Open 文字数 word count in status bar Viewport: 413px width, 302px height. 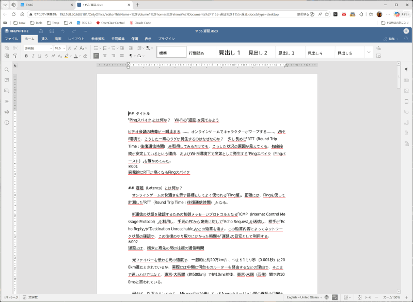tap(30, 297)
